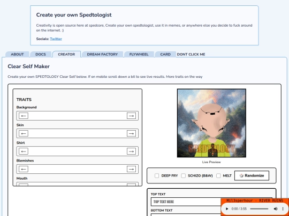Click the Mouth trait label
The height and width of the screenshot is (216, 289).
[x=22, y=178]
